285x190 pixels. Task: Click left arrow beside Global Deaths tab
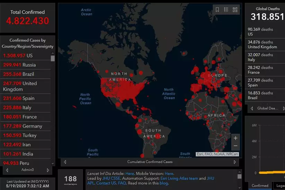(251, 108)
